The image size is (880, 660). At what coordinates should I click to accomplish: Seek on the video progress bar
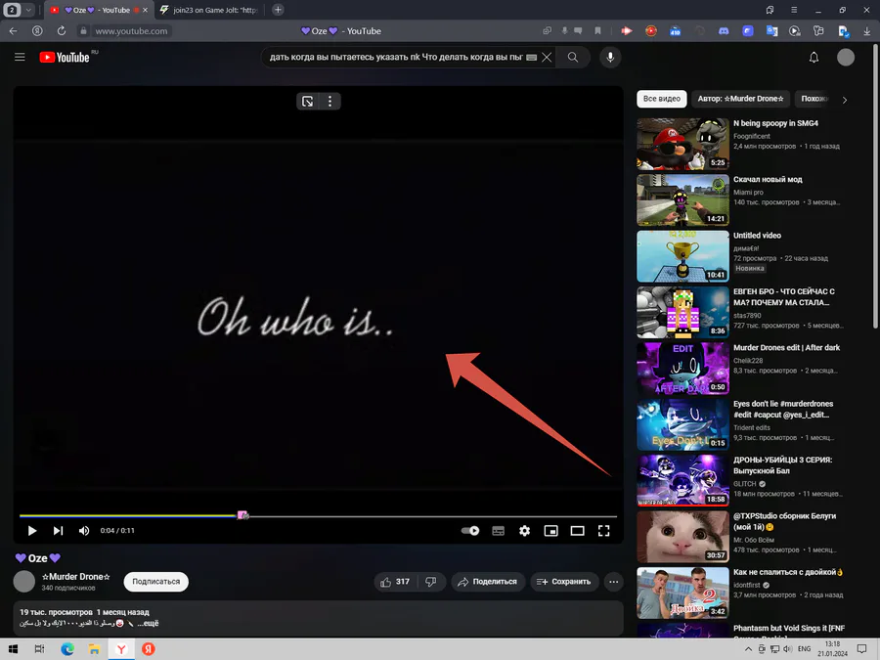(318, 515)
